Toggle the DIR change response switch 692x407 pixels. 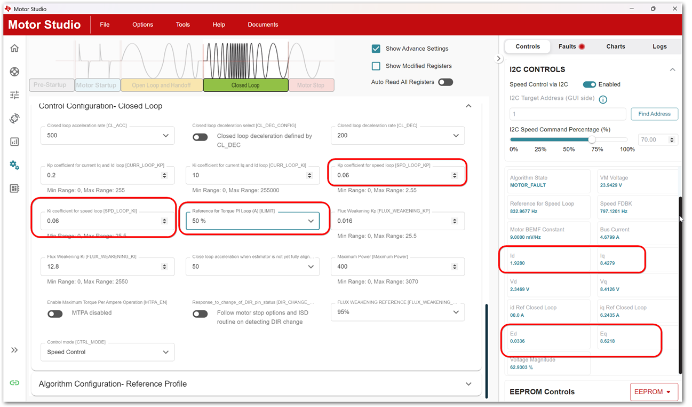pos(200,314)
